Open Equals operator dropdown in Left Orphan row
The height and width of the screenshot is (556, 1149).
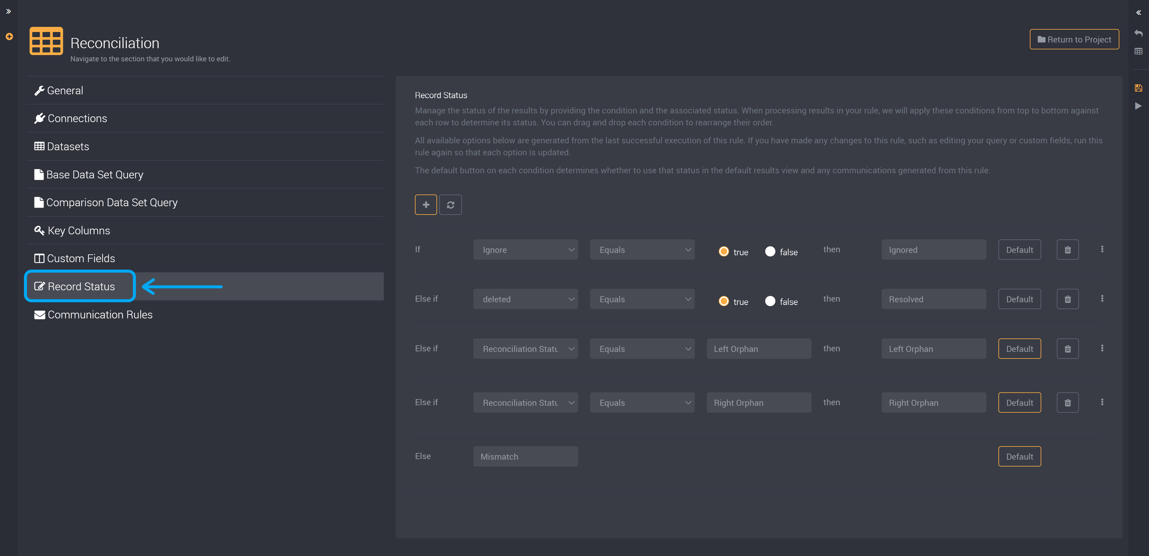coord(642,349)
